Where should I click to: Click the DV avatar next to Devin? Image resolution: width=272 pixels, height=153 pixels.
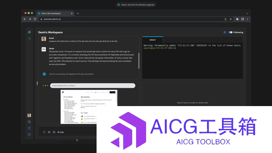(44, 49)
